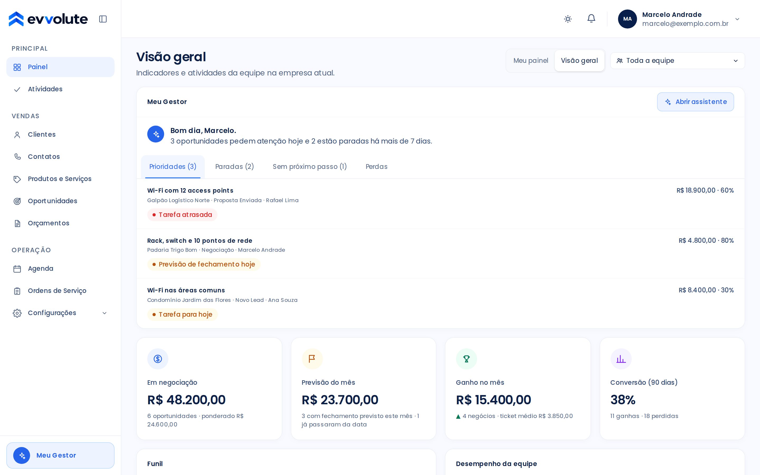Open Wi-Fi com 12 access points opportunity
The image size is (760, 475).
(x=190, y=191)
